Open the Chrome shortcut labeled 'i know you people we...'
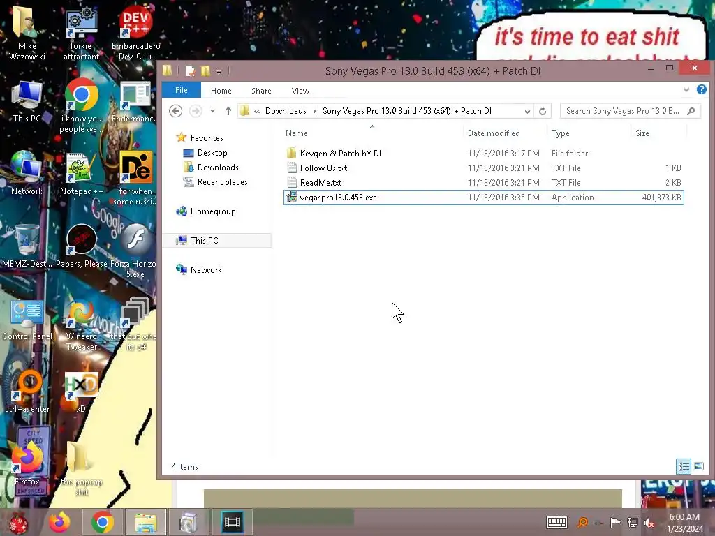 81,106
